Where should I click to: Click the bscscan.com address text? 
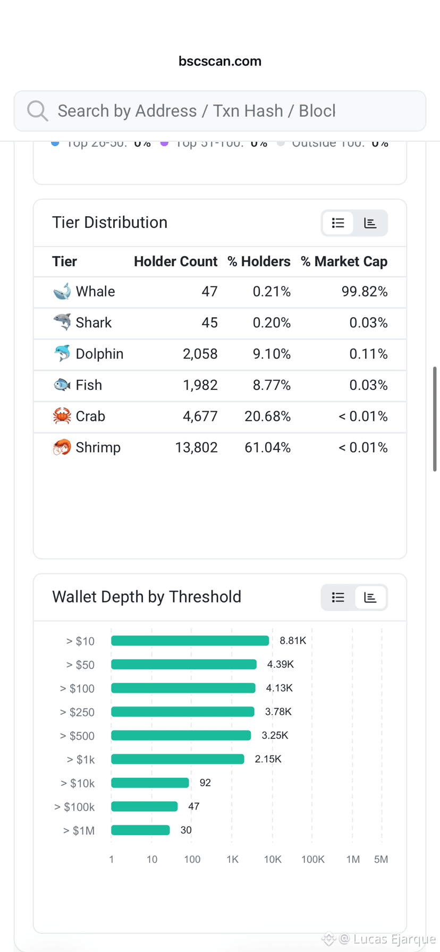220,61
